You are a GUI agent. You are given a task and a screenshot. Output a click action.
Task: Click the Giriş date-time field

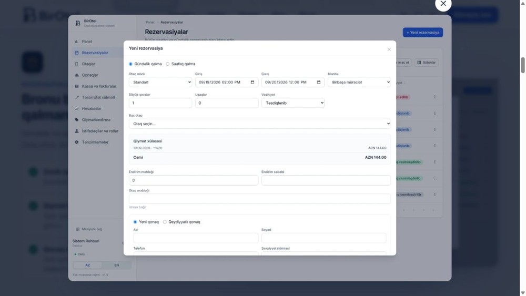point(226,82)
